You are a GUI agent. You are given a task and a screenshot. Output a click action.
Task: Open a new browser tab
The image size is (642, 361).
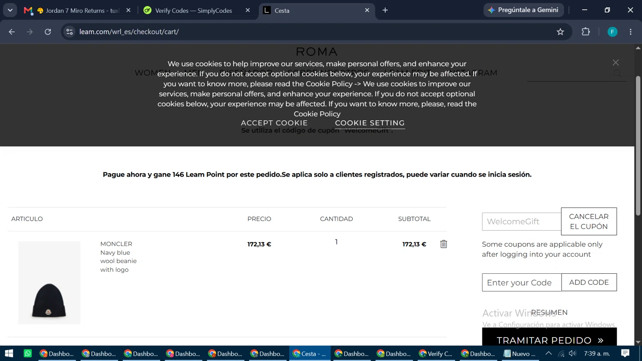pos(385,10)
